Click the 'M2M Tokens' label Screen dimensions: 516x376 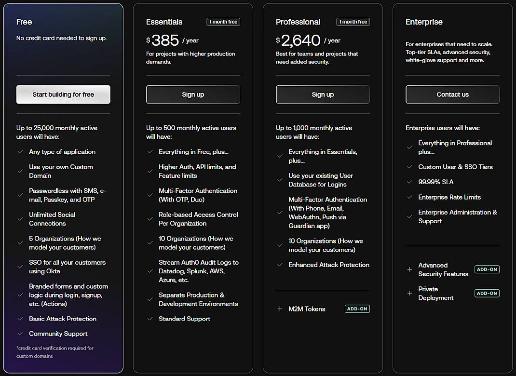[x=307, y=309]
